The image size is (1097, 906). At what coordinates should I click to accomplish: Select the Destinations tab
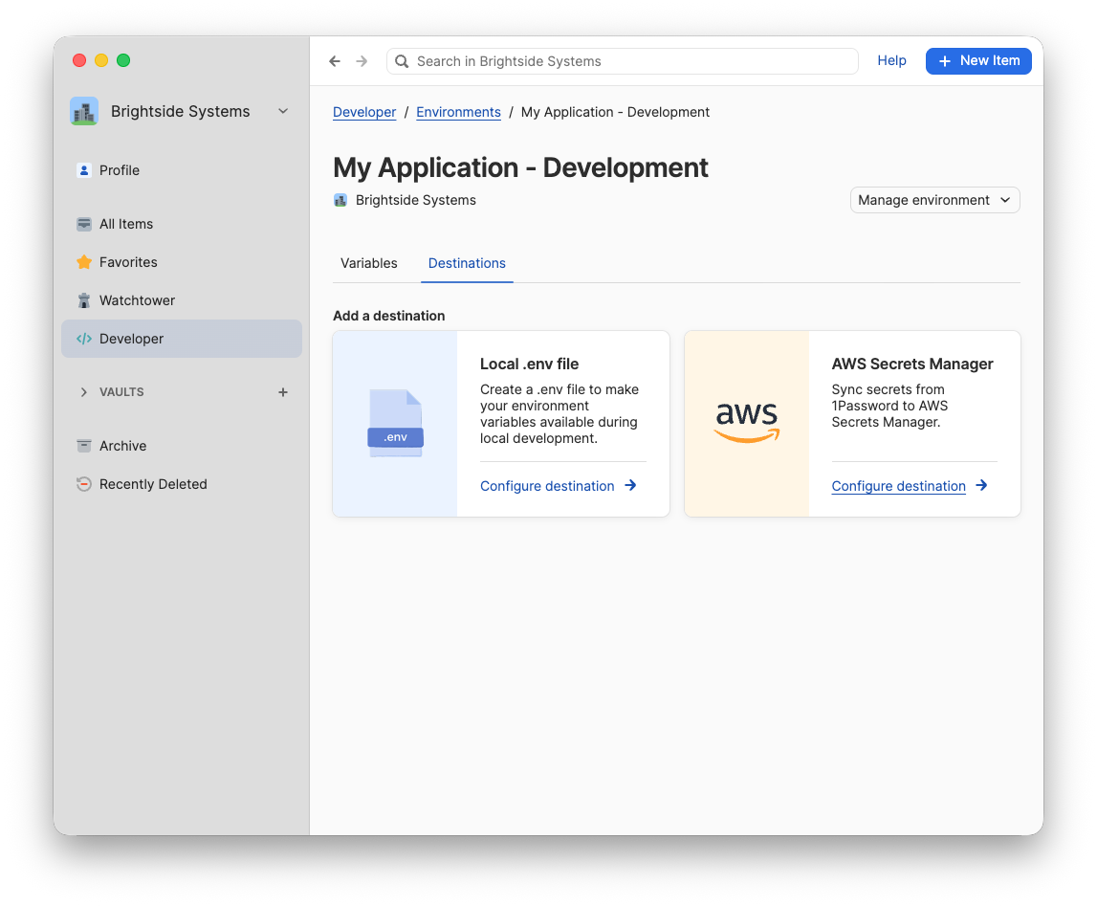pos(467,263)
